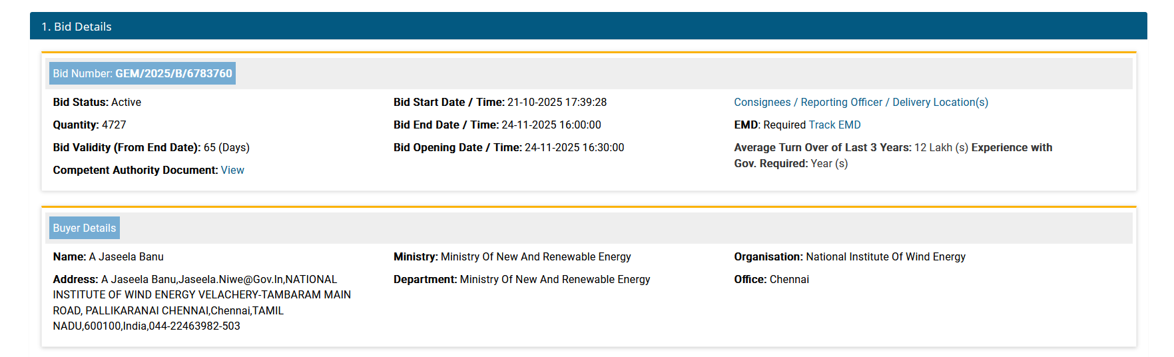Click the Bid End Date / Time value

click(551, 125)
